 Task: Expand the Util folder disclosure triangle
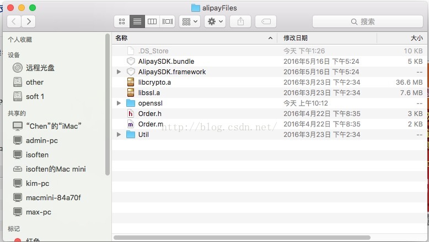click(x=119, y=135)
